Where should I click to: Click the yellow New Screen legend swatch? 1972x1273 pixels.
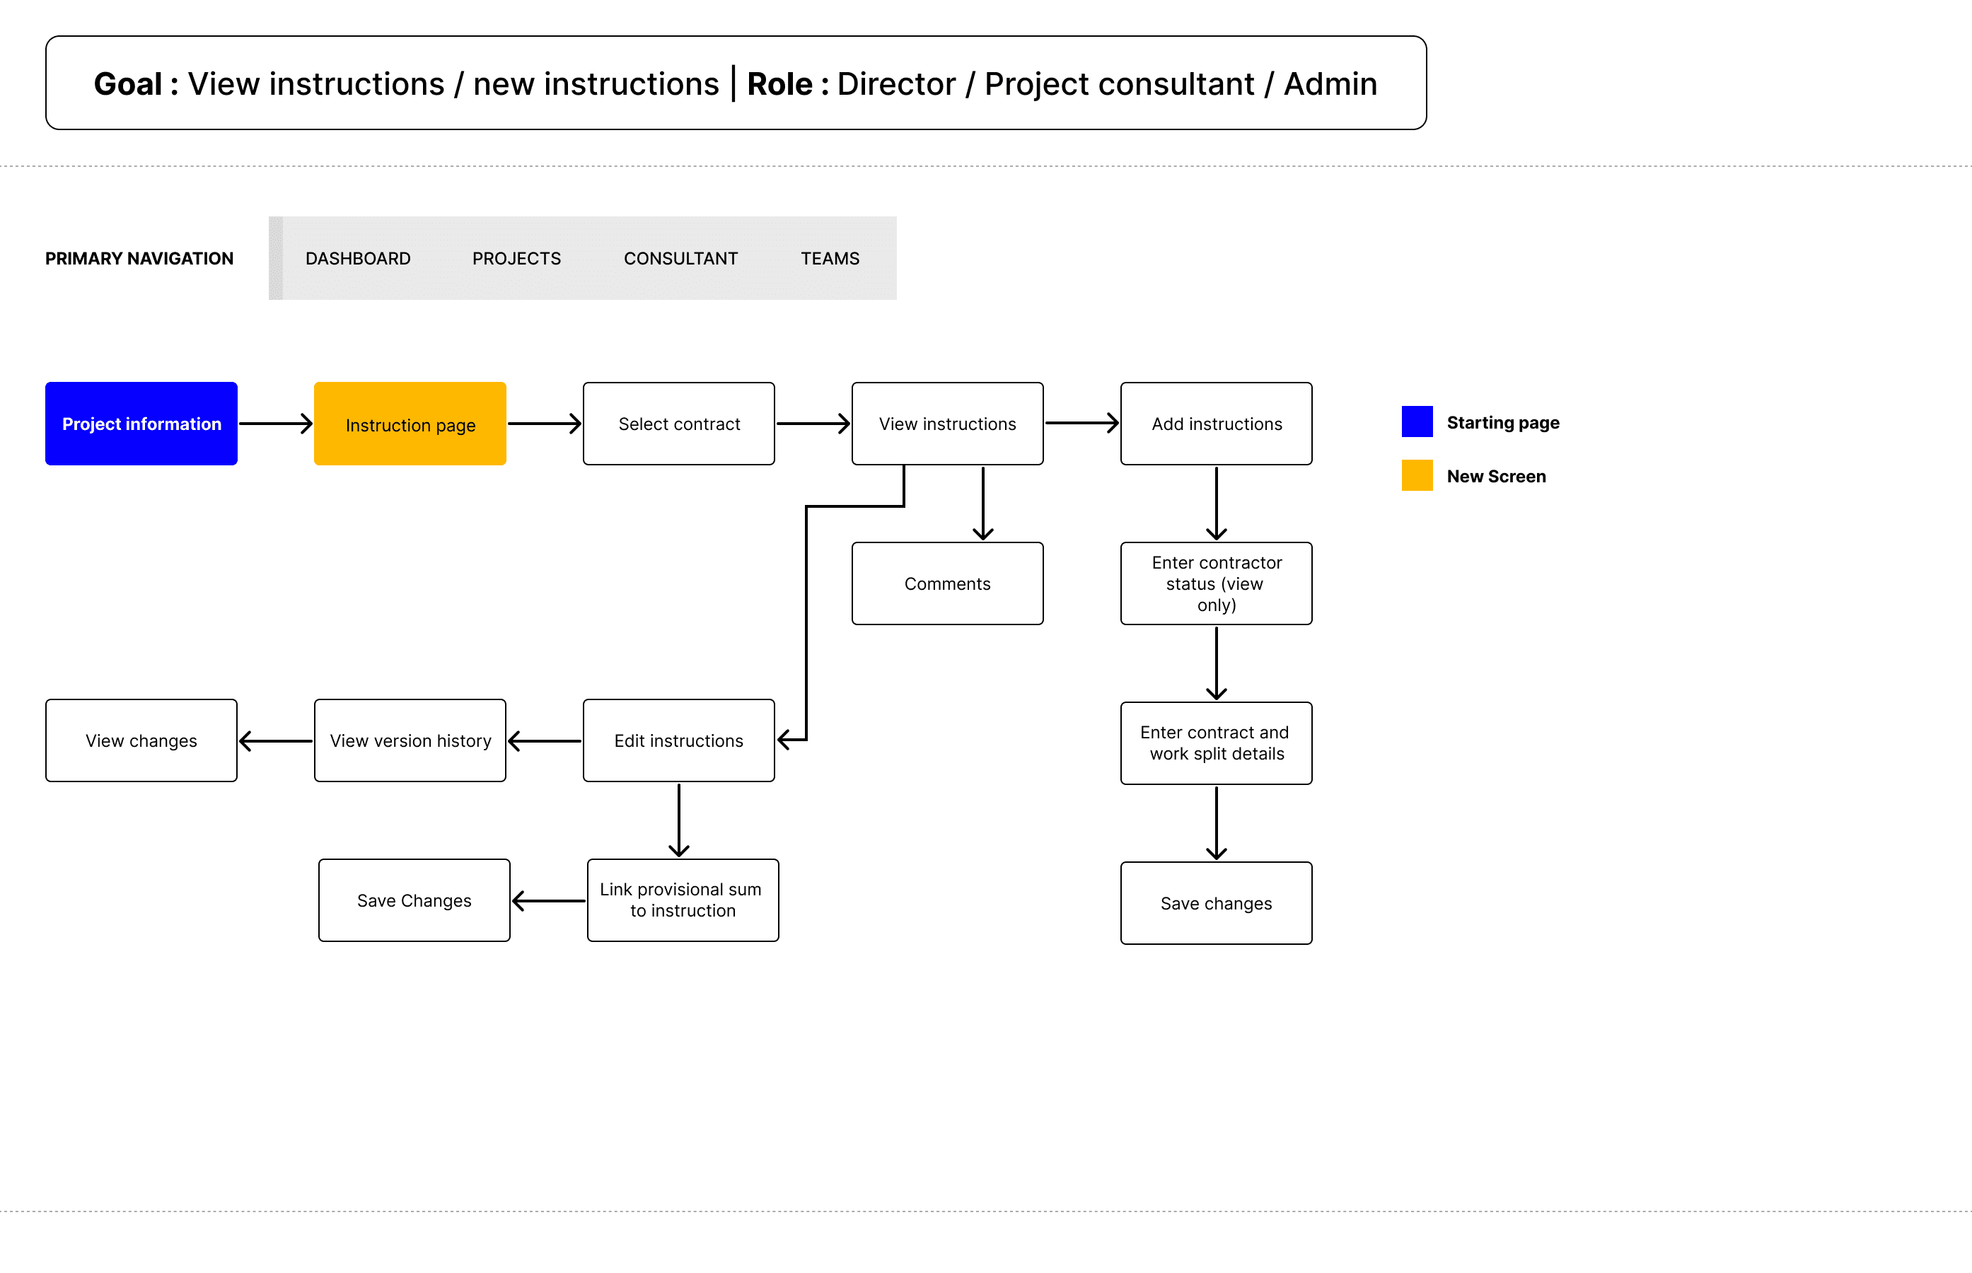[x=1417, y=475]
